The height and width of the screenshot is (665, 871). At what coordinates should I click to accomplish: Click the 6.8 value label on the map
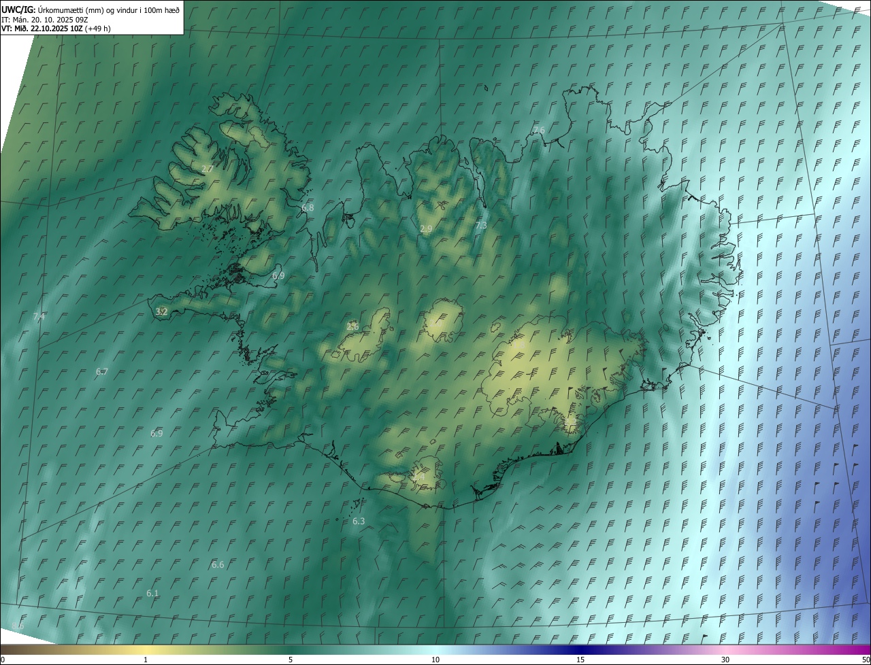tap(308, 207)
